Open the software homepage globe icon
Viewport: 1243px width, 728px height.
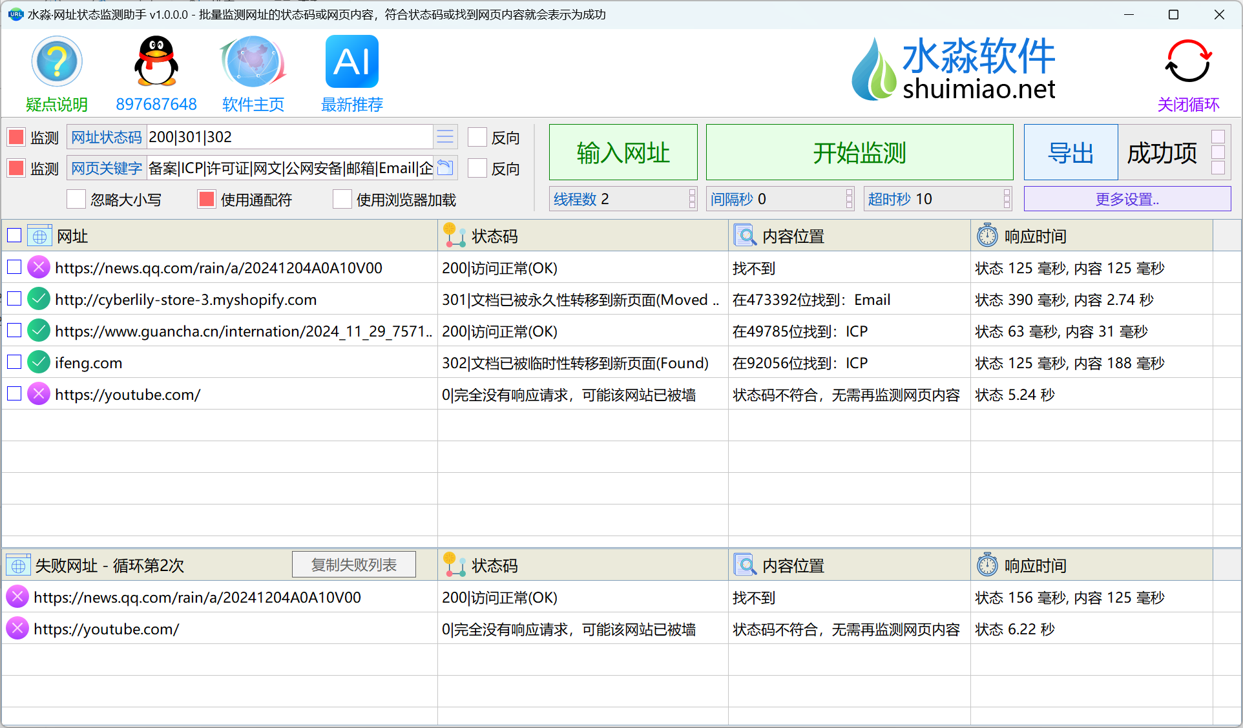coord(253,62)
